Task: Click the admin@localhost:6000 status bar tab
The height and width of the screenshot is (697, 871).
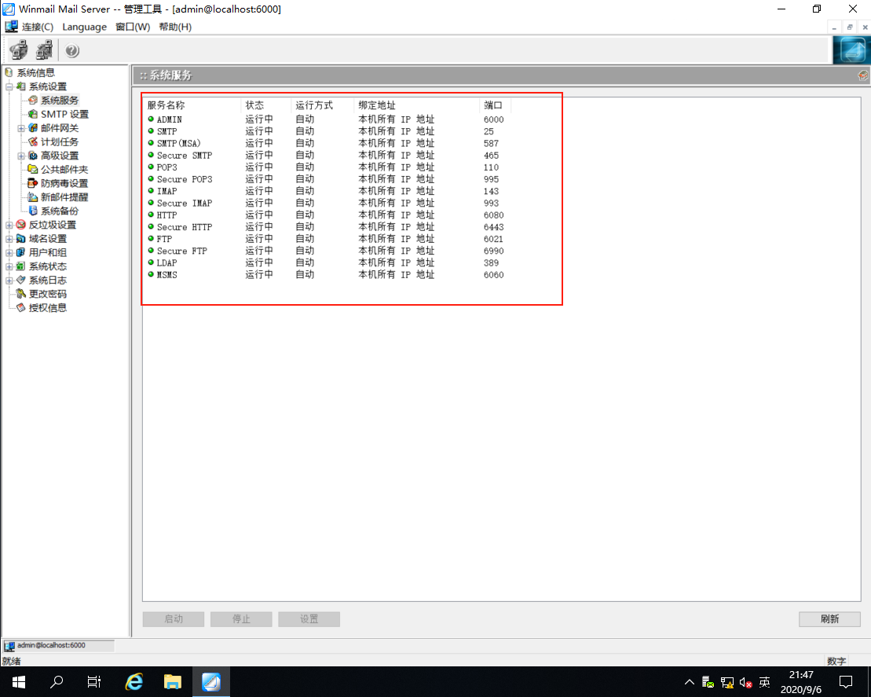Action: tap(58, 645)
